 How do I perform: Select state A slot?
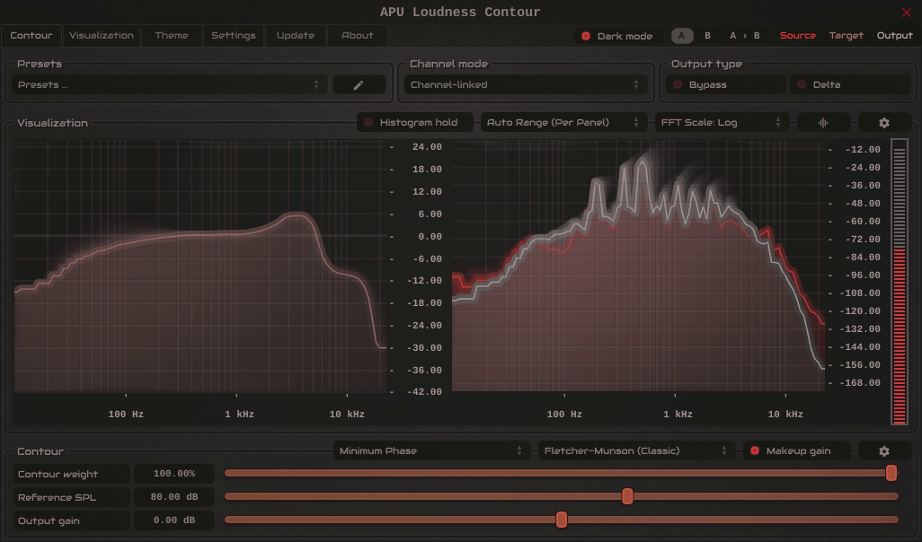coord(682,36)
